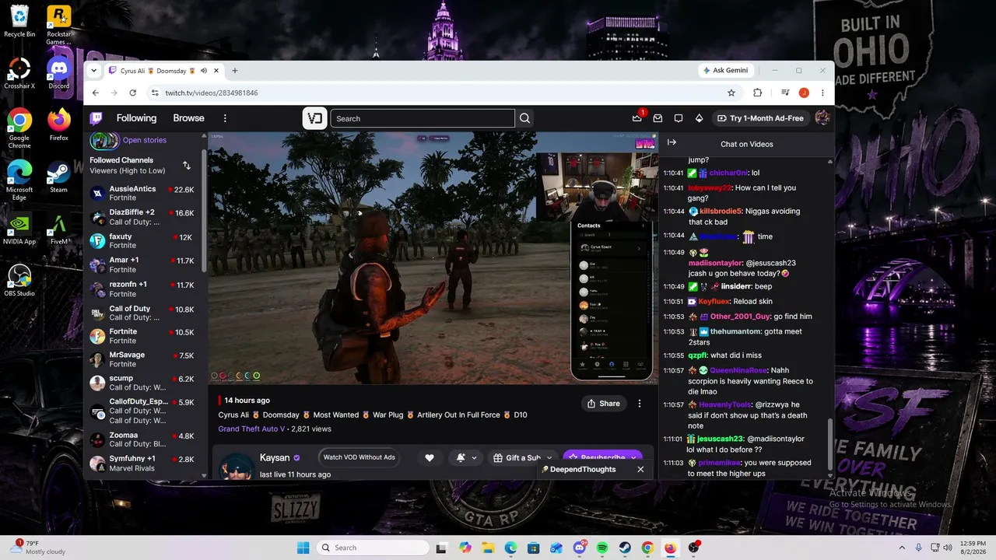Open Twitch notifications inbox with red badge
The image size is (996, 560).
coord(658,118)
